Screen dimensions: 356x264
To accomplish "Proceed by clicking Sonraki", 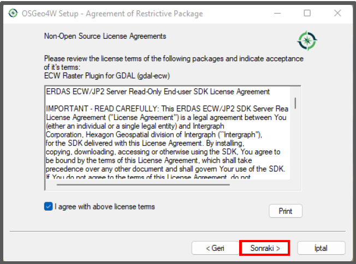I will 265,248.
